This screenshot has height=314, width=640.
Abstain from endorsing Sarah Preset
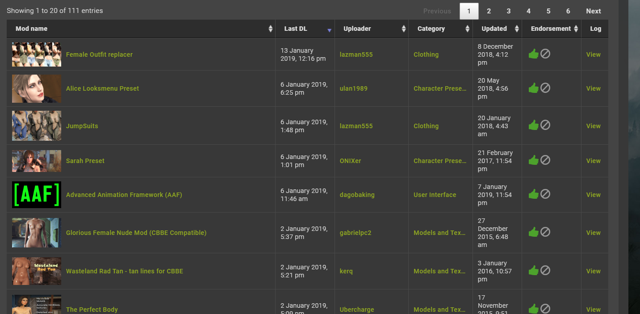coord(545,159)
